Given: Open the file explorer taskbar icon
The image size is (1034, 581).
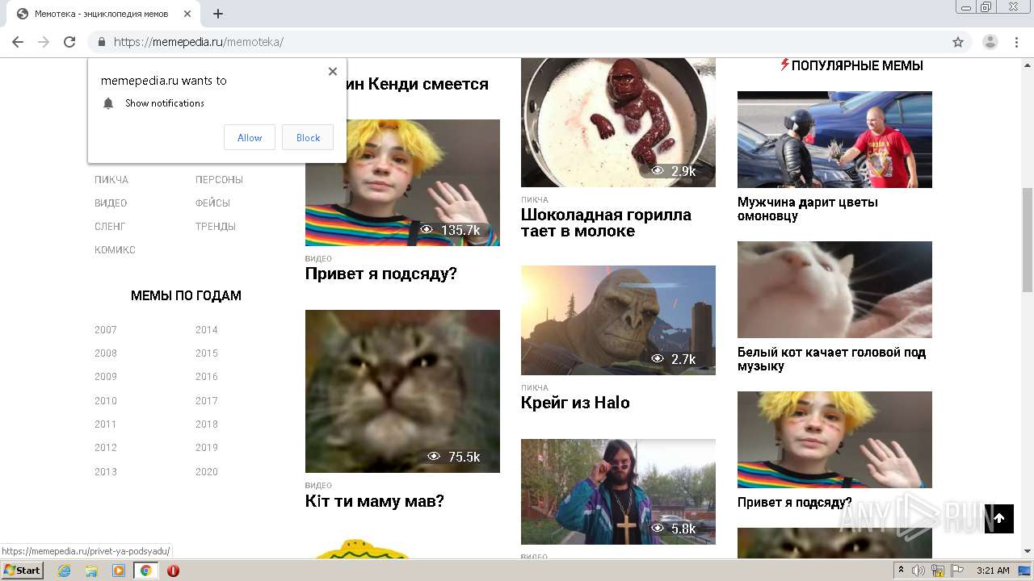Looking at the screenshot, I should pos(91,571).
